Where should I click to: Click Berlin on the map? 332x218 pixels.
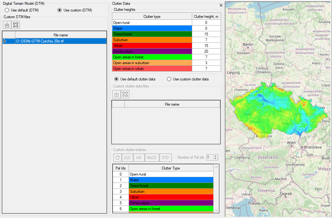248,45
